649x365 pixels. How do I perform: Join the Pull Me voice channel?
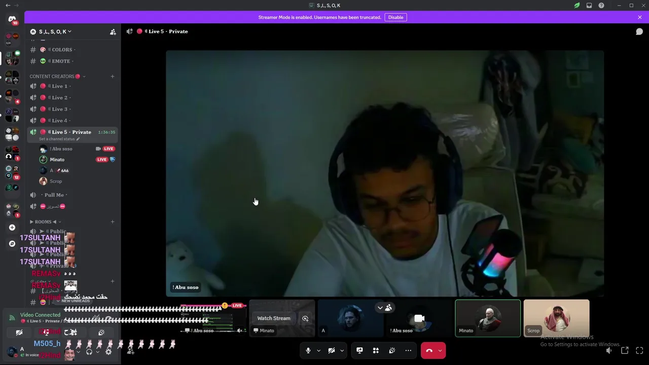click(74, 195)
